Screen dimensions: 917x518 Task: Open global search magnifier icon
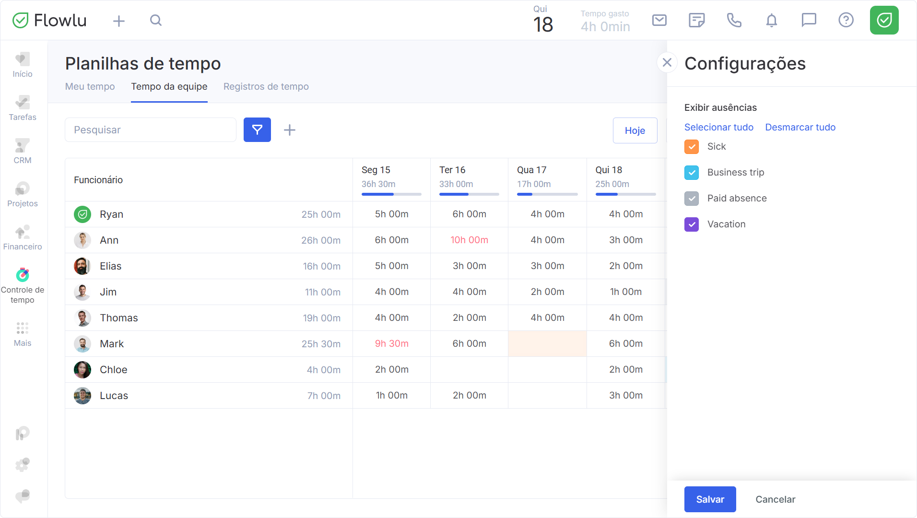point(156,20)
